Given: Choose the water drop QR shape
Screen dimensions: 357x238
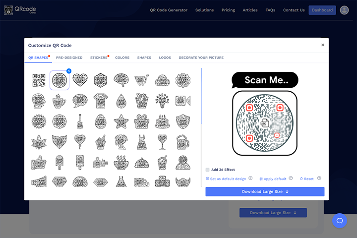Looking at the screenshot, I should pyautogui.click(x=121, y=101).
